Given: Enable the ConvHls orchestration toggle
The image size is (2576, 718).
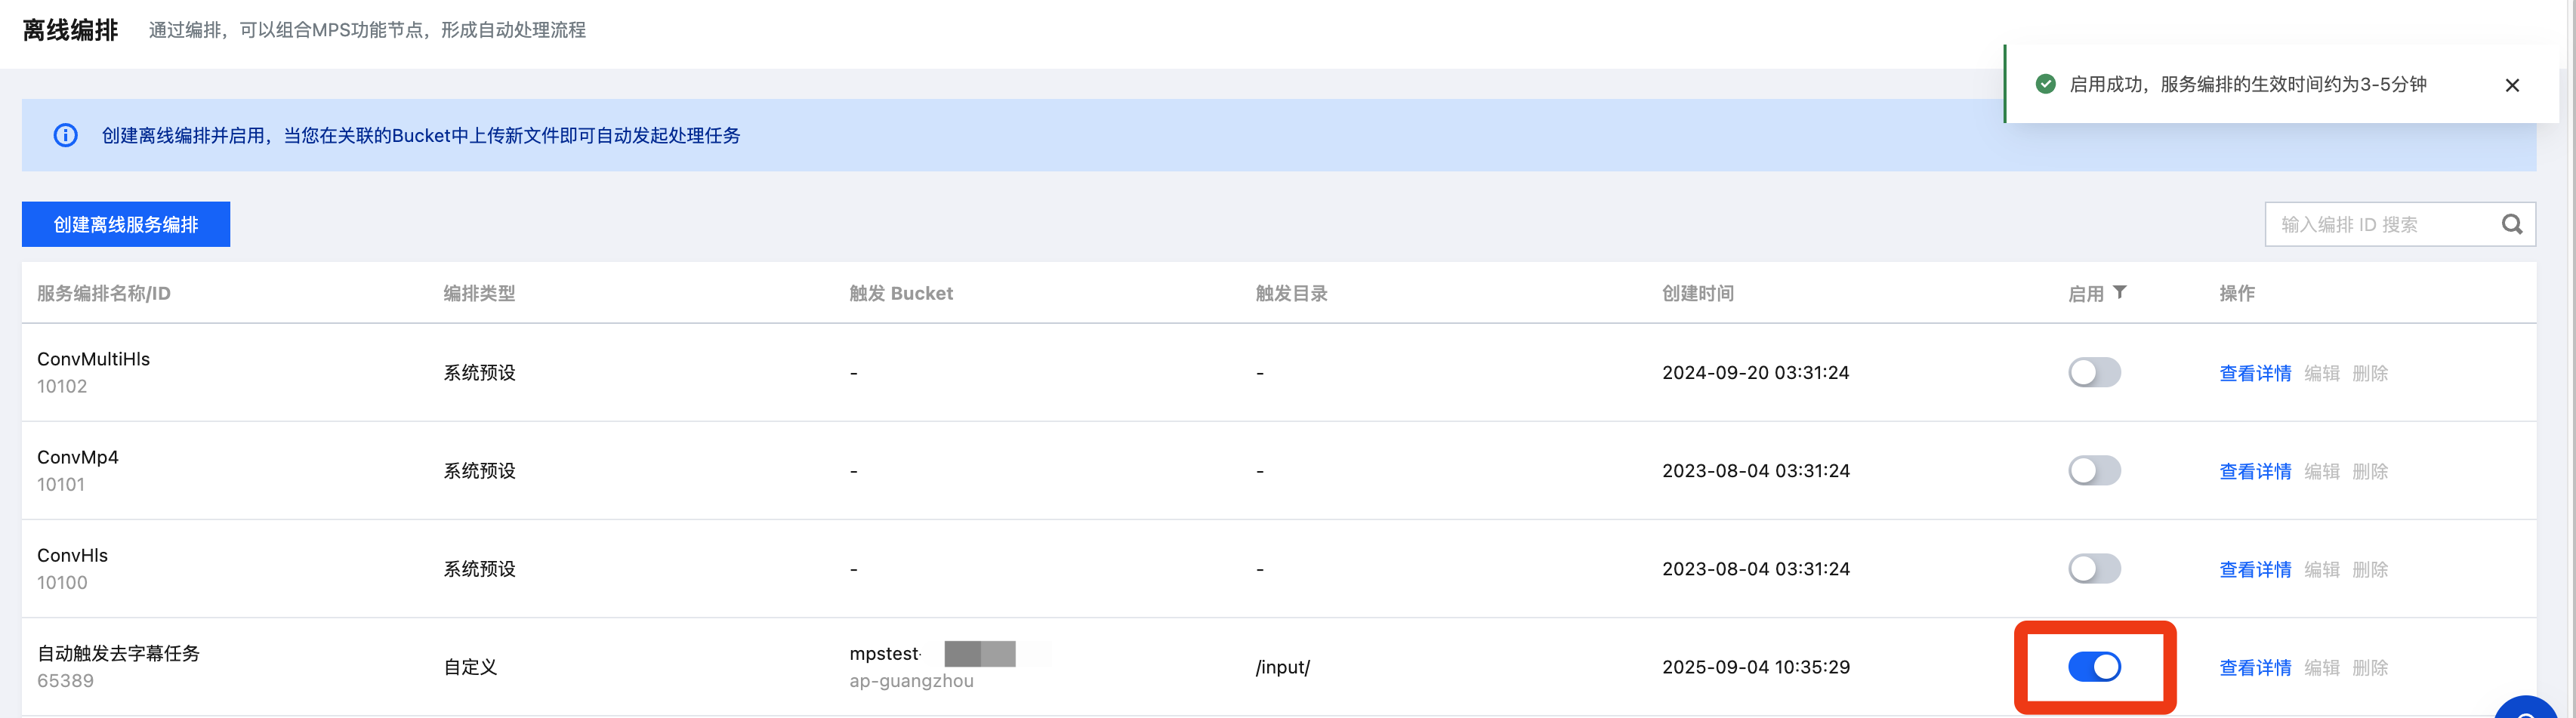Looking at the screenshot, I should tap(2094, 568).
